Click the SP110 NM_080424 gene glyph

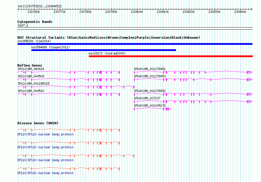pos(69,72)
